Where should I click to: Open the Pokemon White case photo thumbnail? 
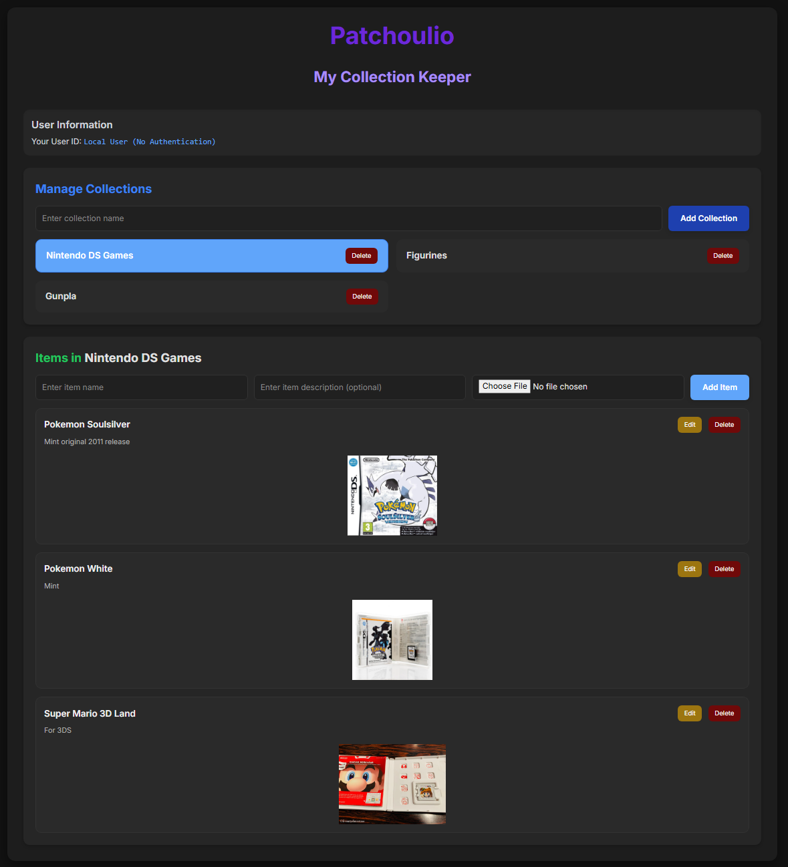click(392, 640)
